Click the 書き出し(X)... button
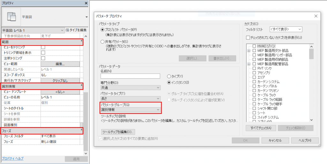The image size is (327, 164). coord(222,58)
